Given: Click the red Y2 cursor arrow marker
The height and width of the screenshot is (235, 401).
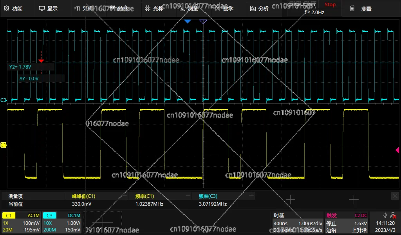Looking at the screenshot, I should tap(41, 61).
